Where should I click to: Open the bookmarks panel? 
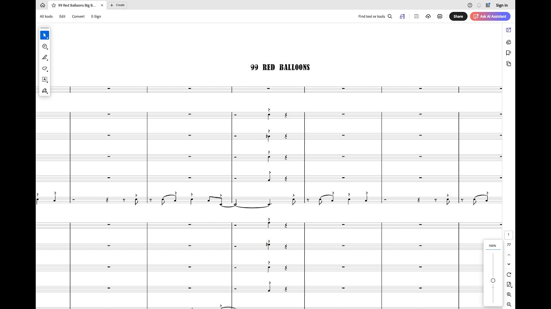508,53
